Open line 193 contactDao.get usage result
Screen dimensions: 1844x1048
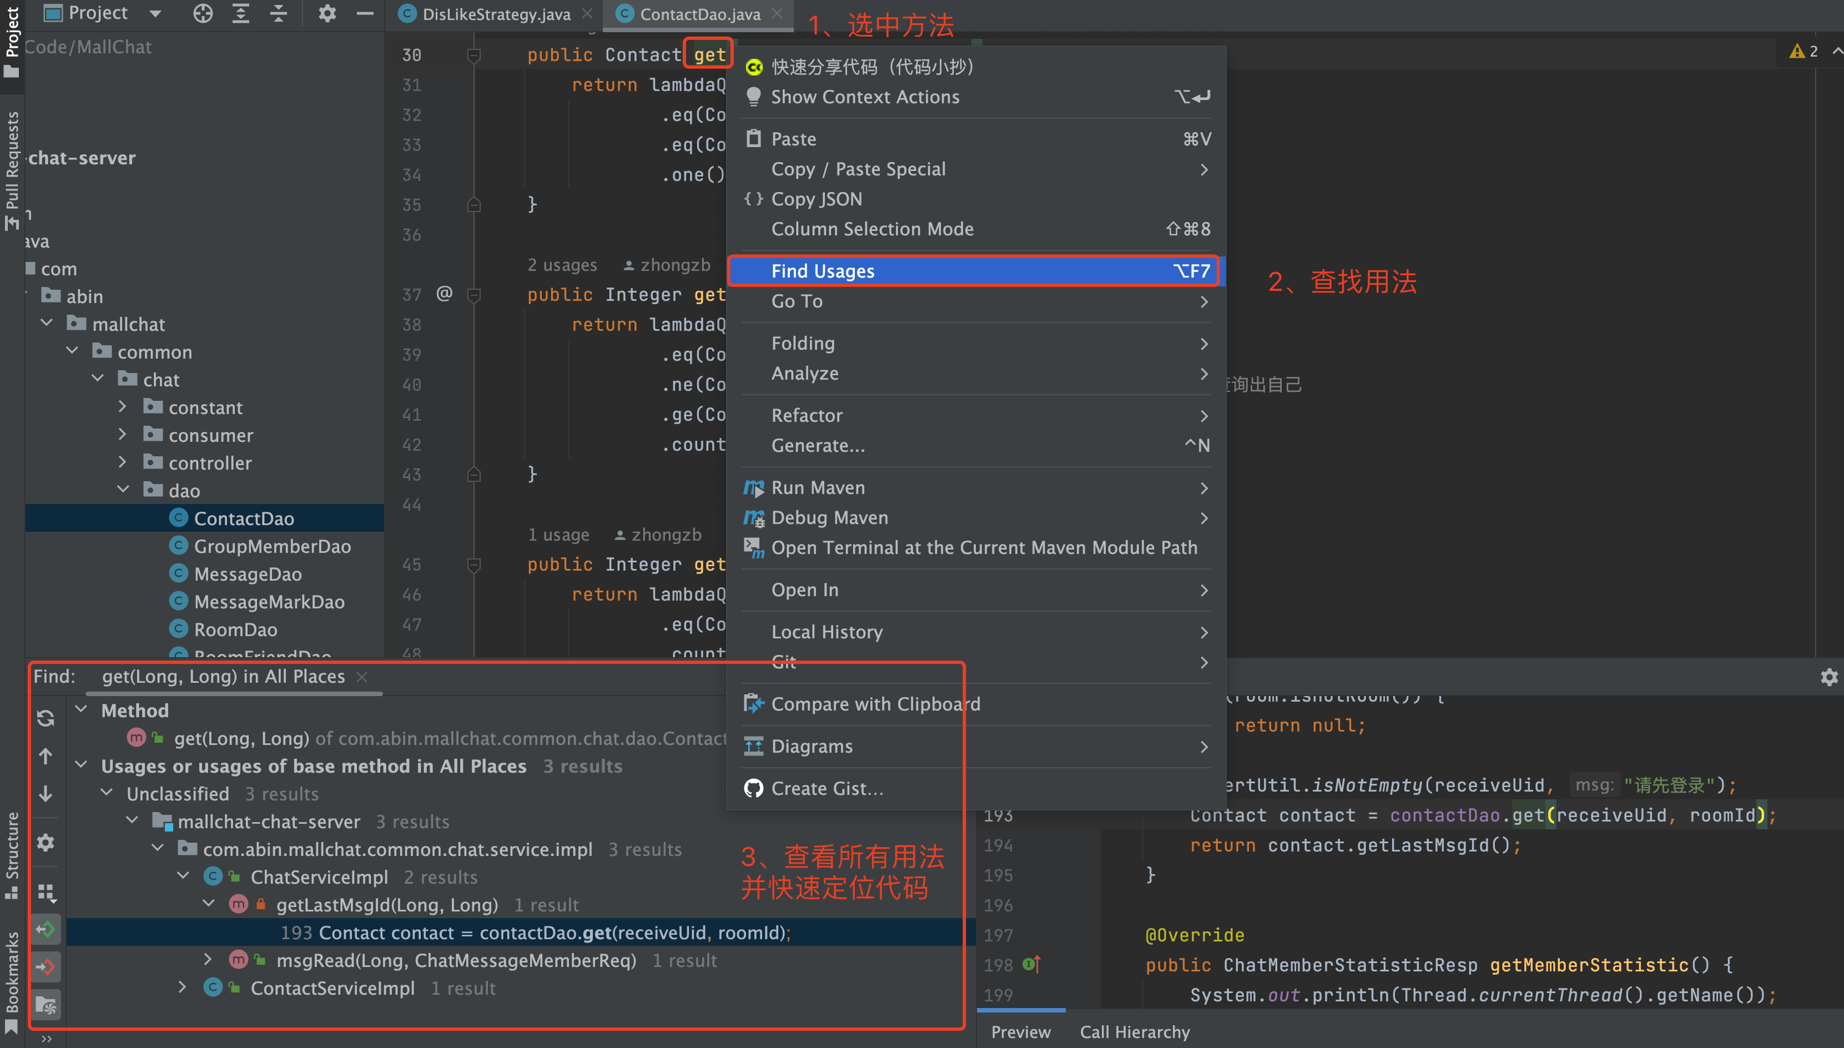(x=536, y=932)
